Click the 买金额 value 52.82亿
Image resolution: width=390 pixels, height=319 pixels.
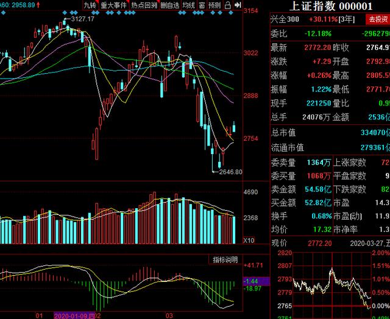point(318,203)
